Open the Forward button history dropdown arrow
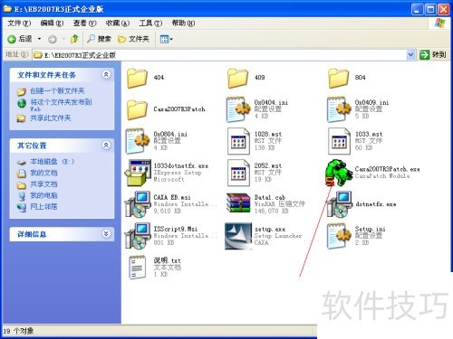The width and height of the screenshot is (453, 339). [63, 39]
